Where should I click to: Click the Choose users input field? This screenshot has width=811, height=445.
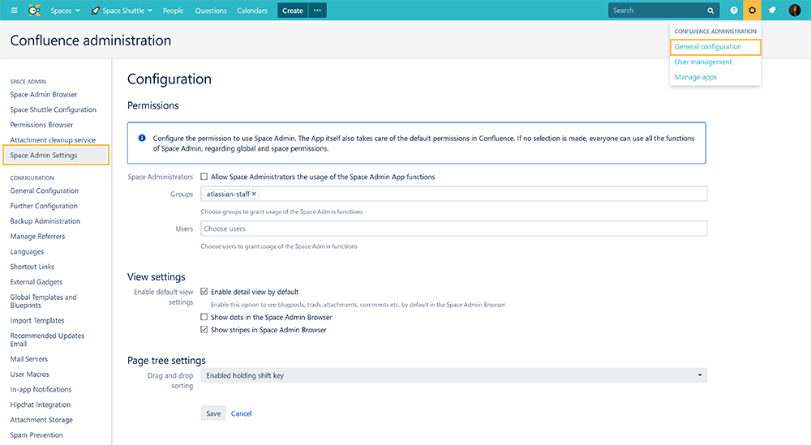click(453, 229)
